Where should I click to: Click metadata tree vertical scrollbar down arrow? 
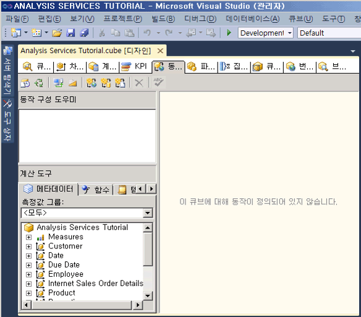click(148, 295)
